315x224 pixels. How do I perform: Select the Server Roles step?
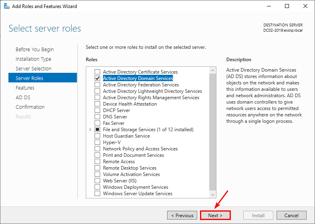tap(42, 78)
